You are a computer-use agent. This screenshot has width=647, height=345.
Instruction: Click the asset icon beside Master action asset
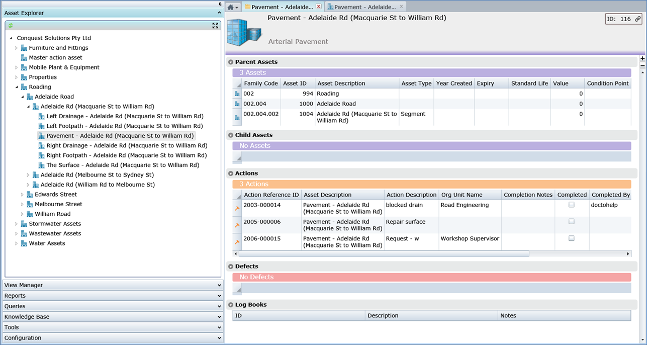24,58
